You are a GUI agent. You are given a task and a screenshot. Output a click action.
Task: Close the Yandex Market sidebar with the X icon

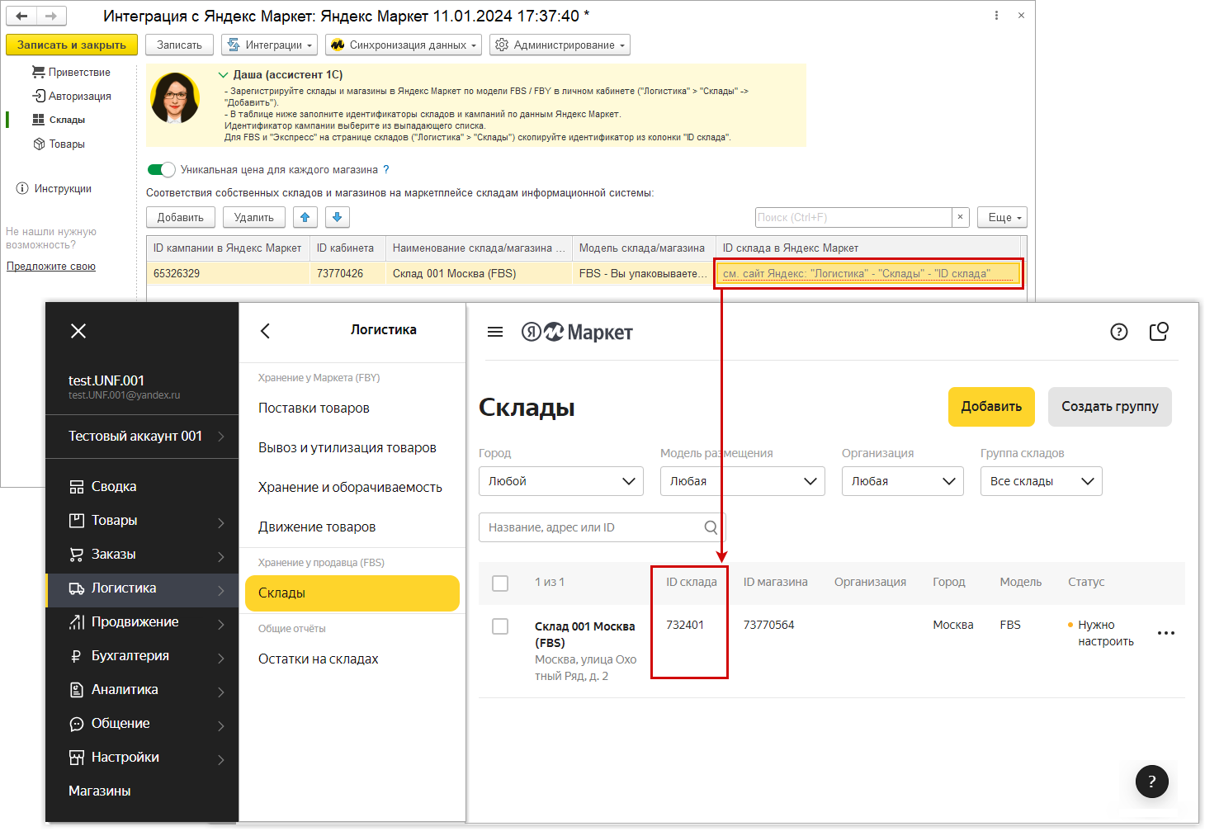pos(78,331)
